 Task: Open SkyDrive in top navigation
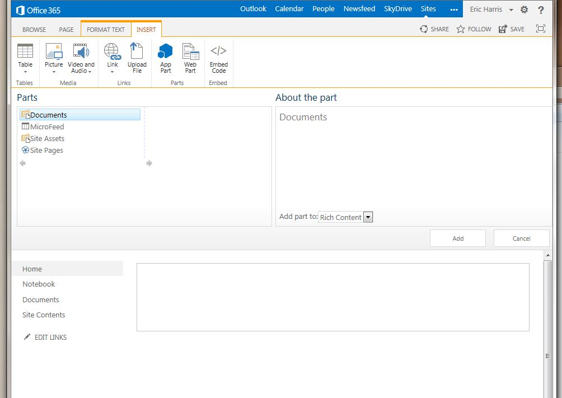point(398,9)
